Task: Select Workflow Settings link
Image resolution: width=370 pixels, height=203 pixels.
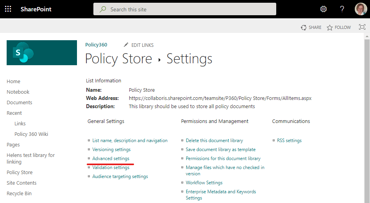Action: pyautogui.click(x=204, y=183)
